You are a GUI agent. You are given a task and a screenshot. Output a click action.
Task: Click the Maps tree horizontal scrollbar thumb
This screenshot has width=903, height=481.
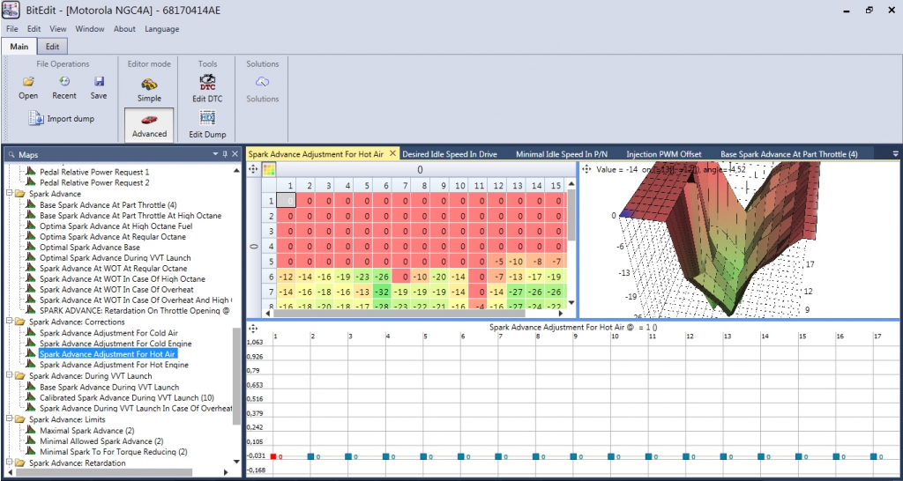(x=103, y=472)
